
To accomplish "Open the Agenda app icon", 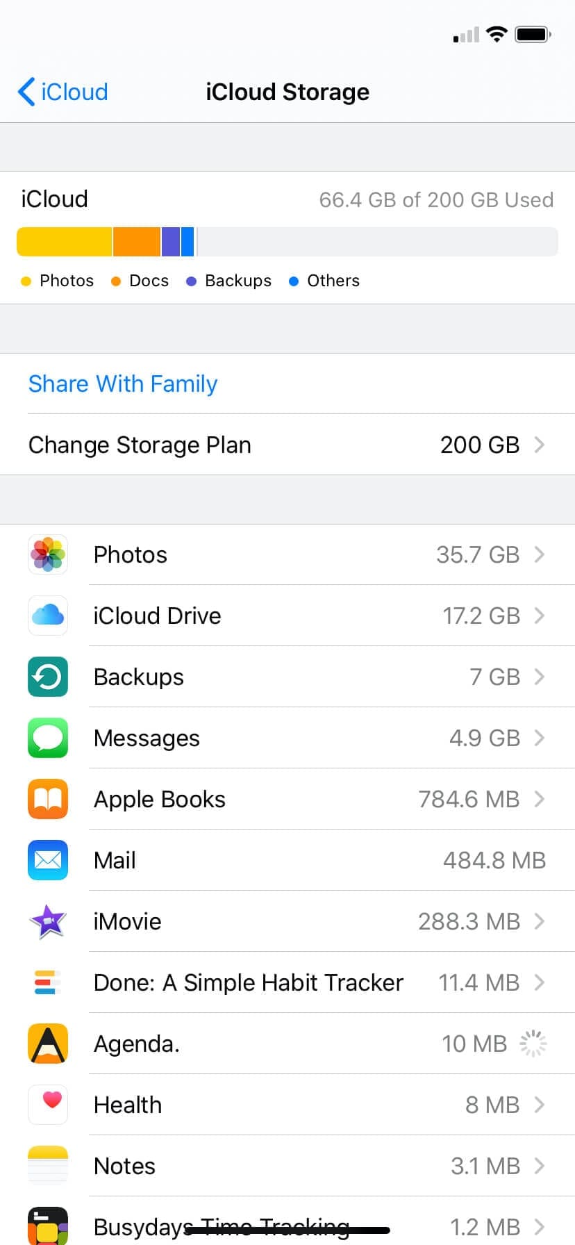I will (x=47, y=1044).
